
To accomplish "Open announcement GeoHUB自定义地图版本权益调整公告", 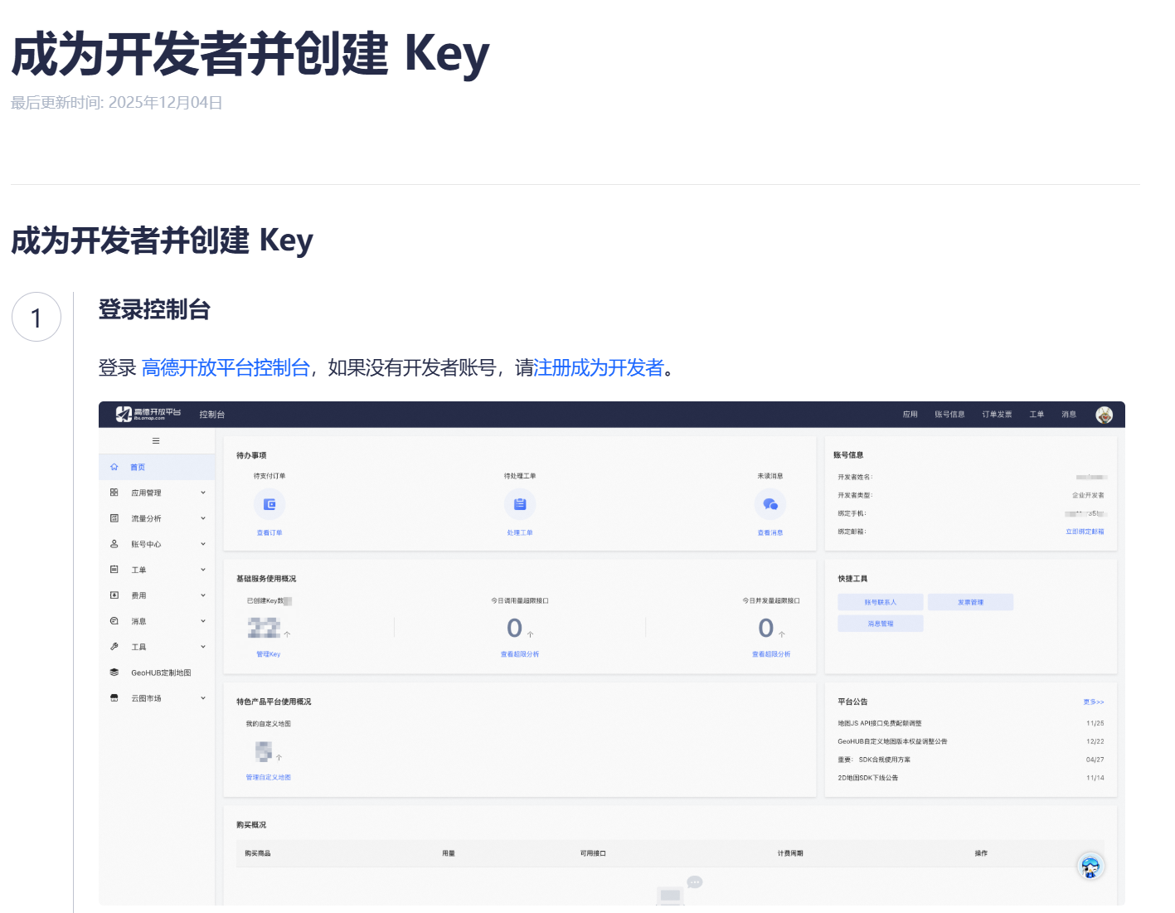I will (892, 741).
